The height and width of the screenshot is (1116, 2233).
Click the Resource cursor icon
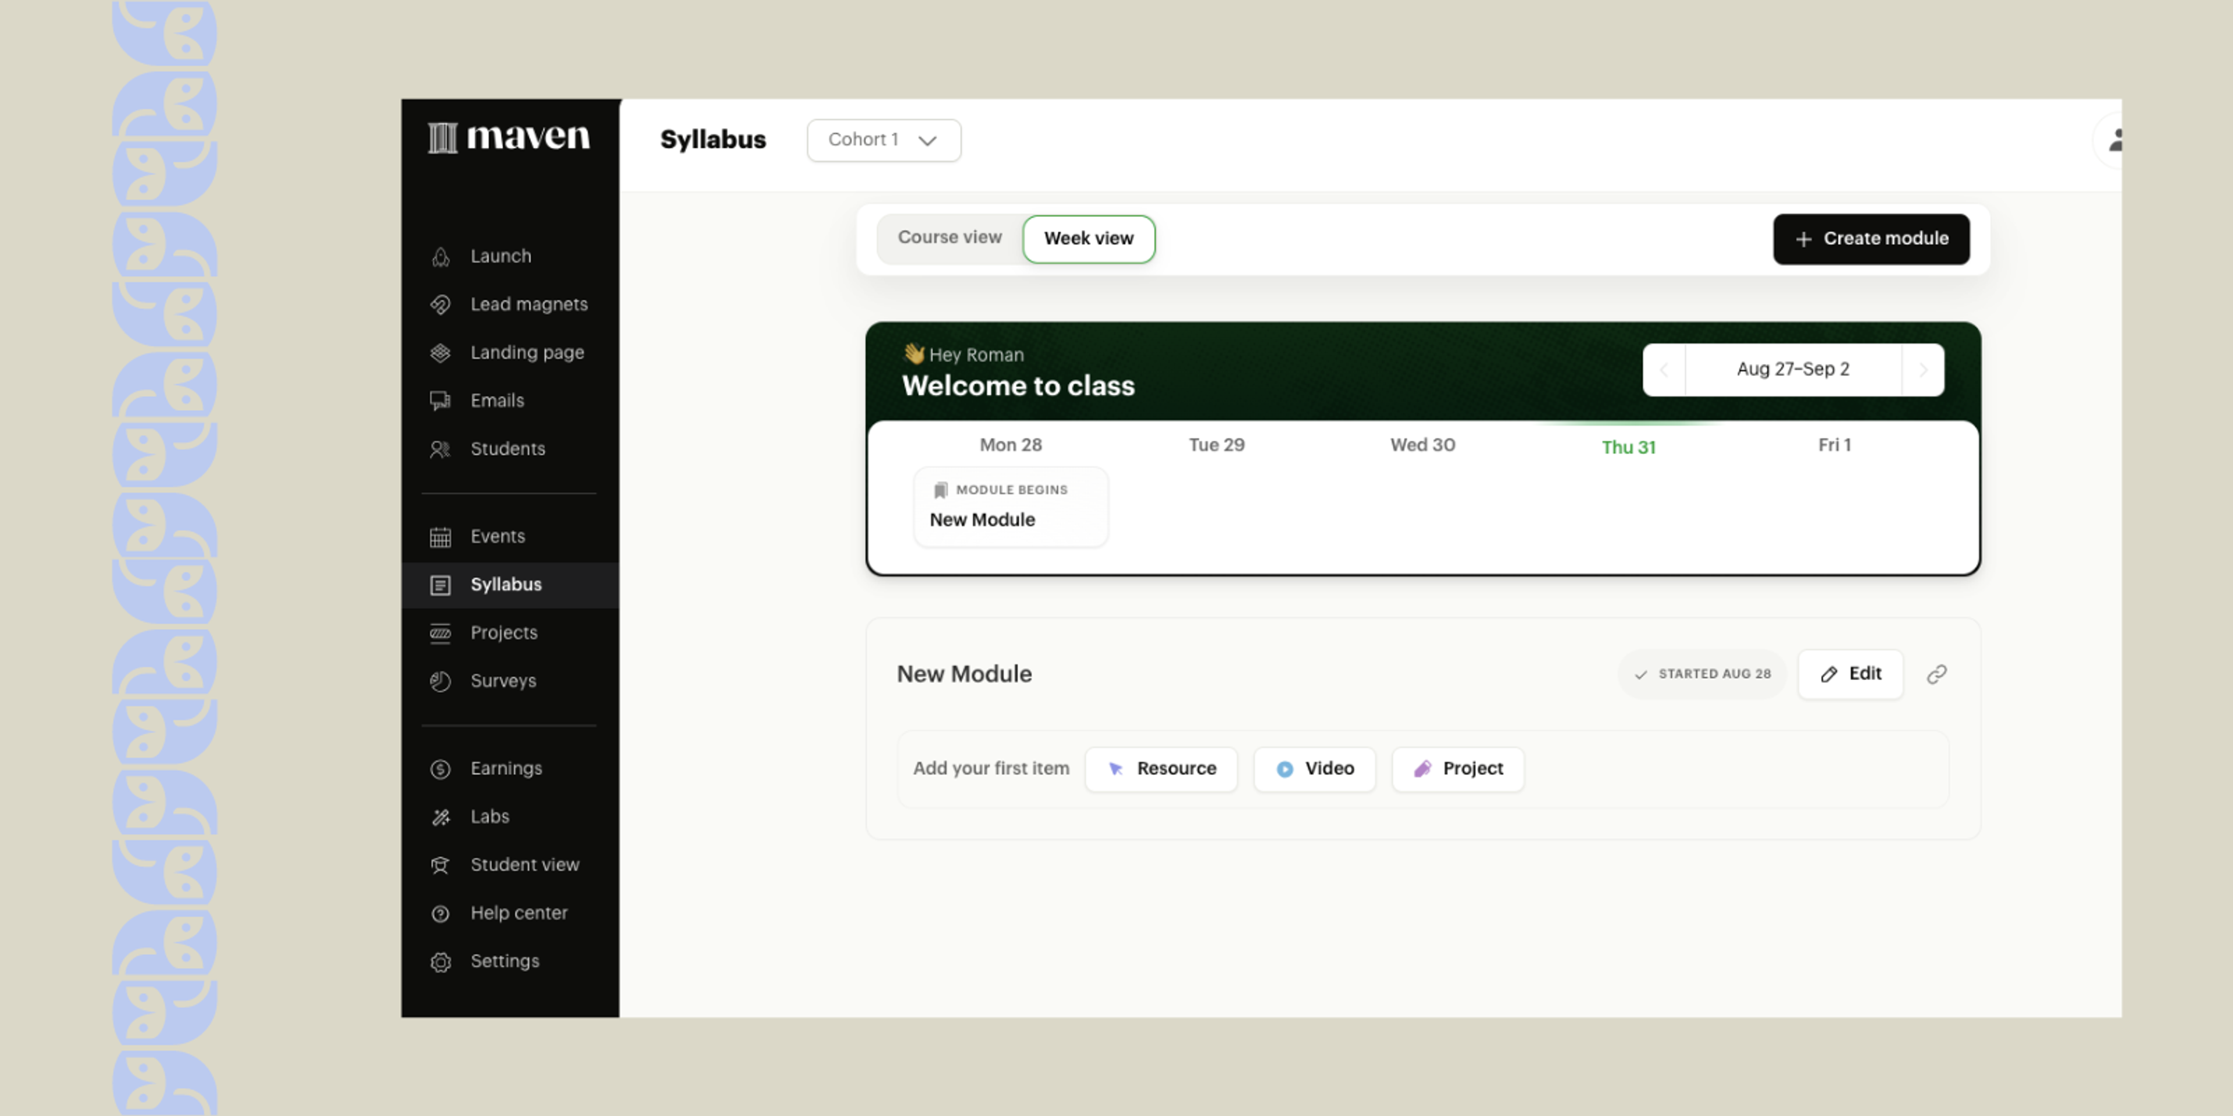pyautogui.click(x=1116, y=770)
